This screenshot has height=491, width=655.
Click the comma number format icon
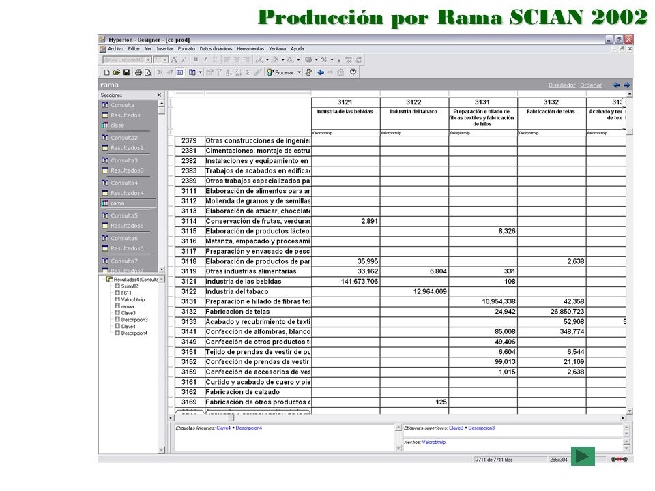339,61
